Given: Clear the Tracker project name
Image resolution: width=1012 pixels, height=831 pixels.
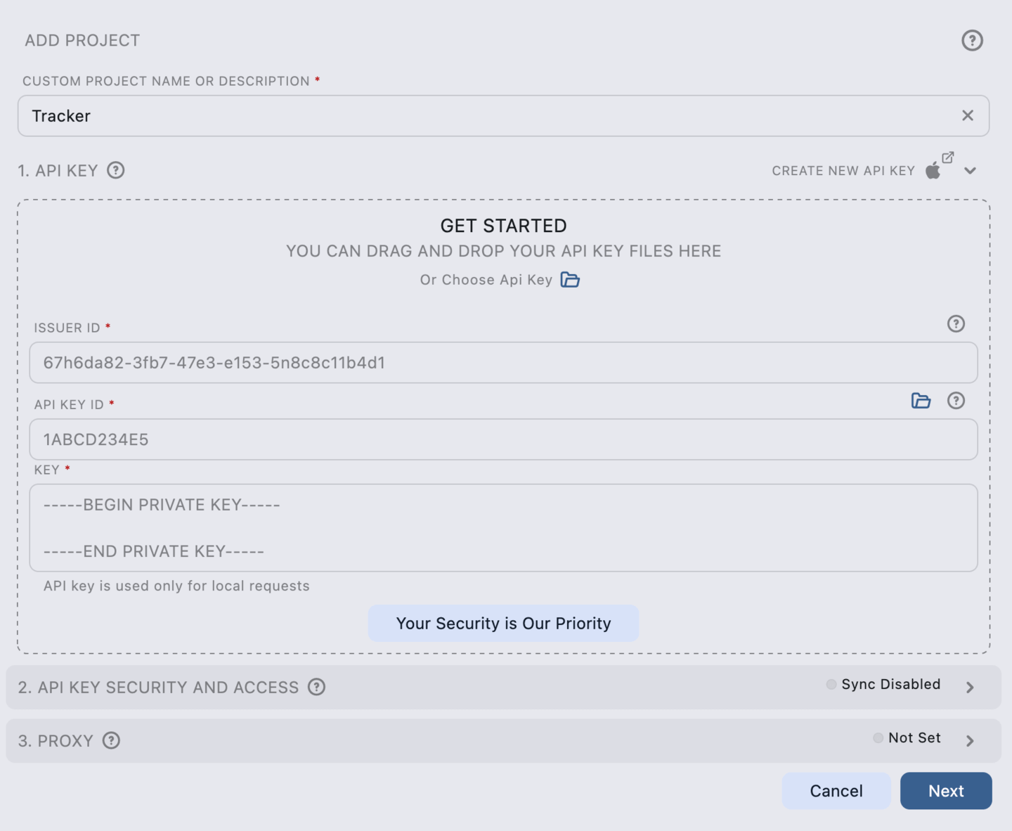Looking at the screenshot, I should (x=968, y=115).
